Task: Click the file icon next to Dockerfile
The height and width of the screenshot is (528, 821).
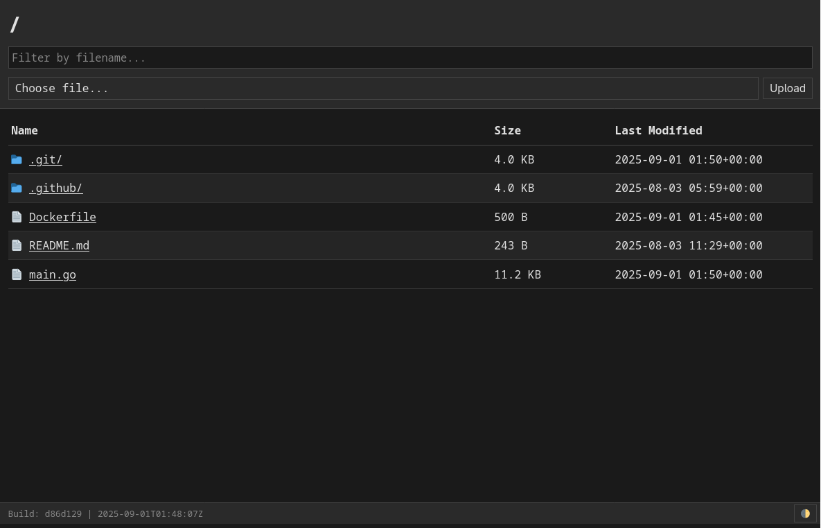Action: pos(17,217)
